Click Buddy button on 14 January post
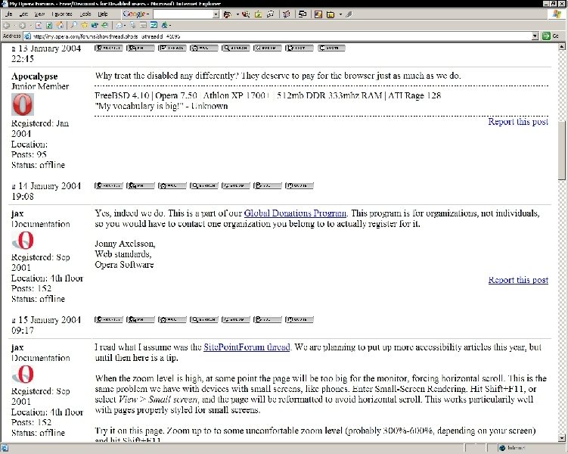This screenshot has height=454, width=568. 236,186
